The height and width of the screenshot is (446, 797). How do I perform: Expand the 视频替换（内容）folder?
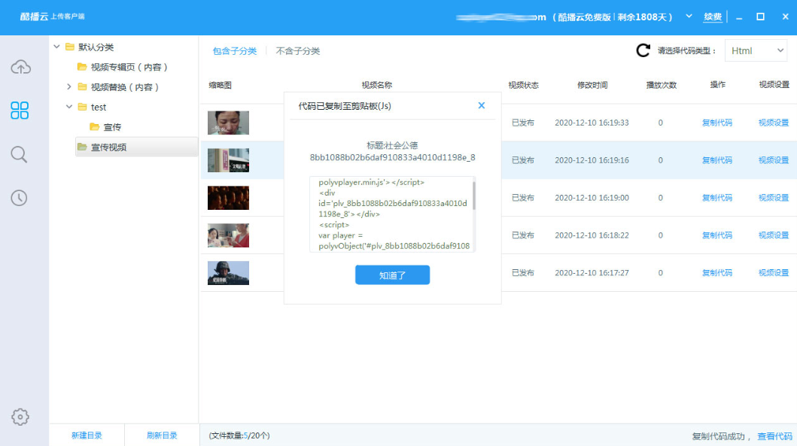pos(69,87)
